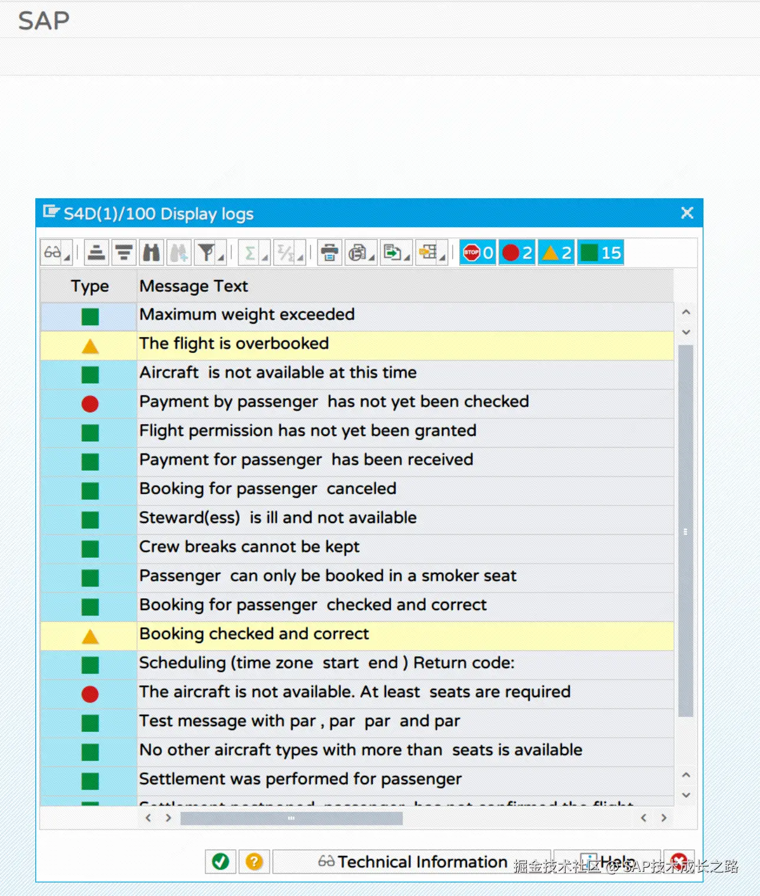Select 'The flight is overbooked' message text
Viewport: 760px width, 896px height.
pos(234,344)
